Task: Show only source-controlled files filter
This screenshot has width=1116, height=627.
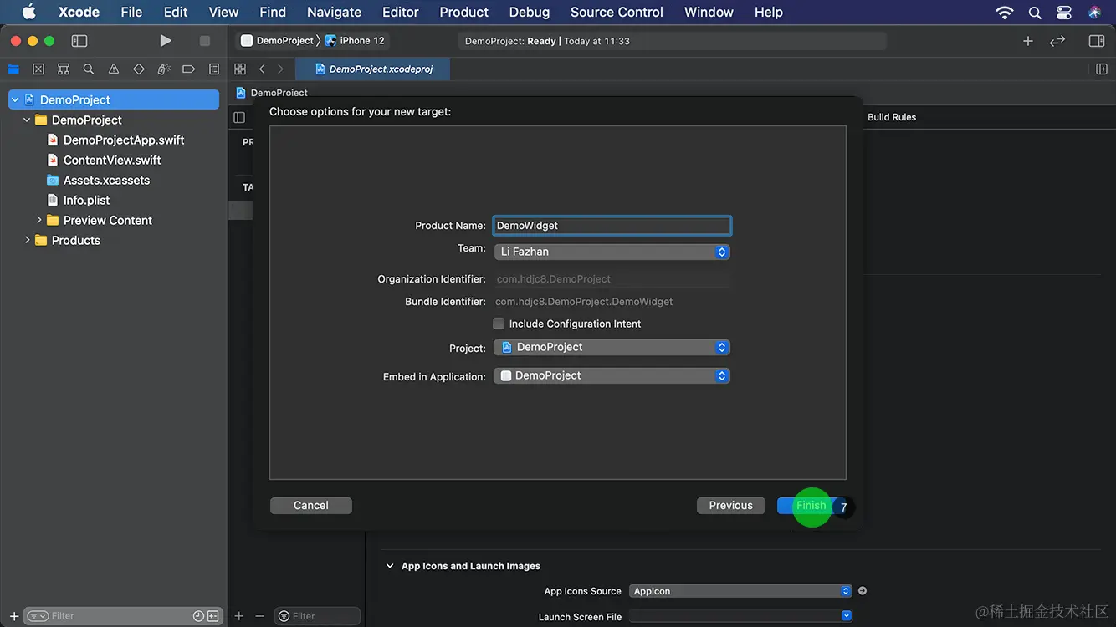Action: (213, 616)
